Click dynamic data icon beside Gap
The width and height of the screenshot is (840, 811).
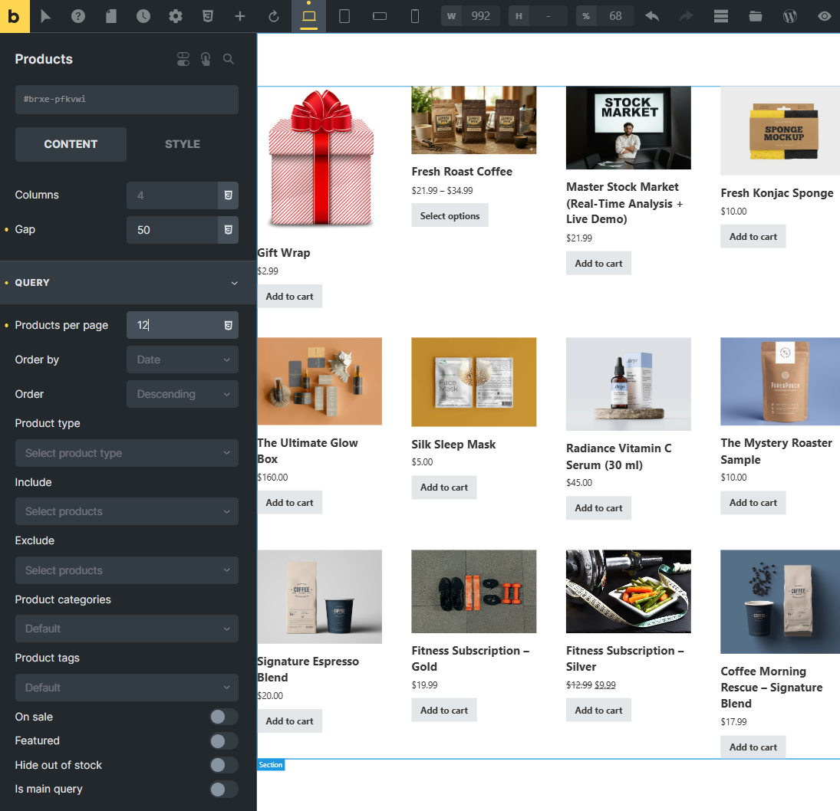(228, 230)
